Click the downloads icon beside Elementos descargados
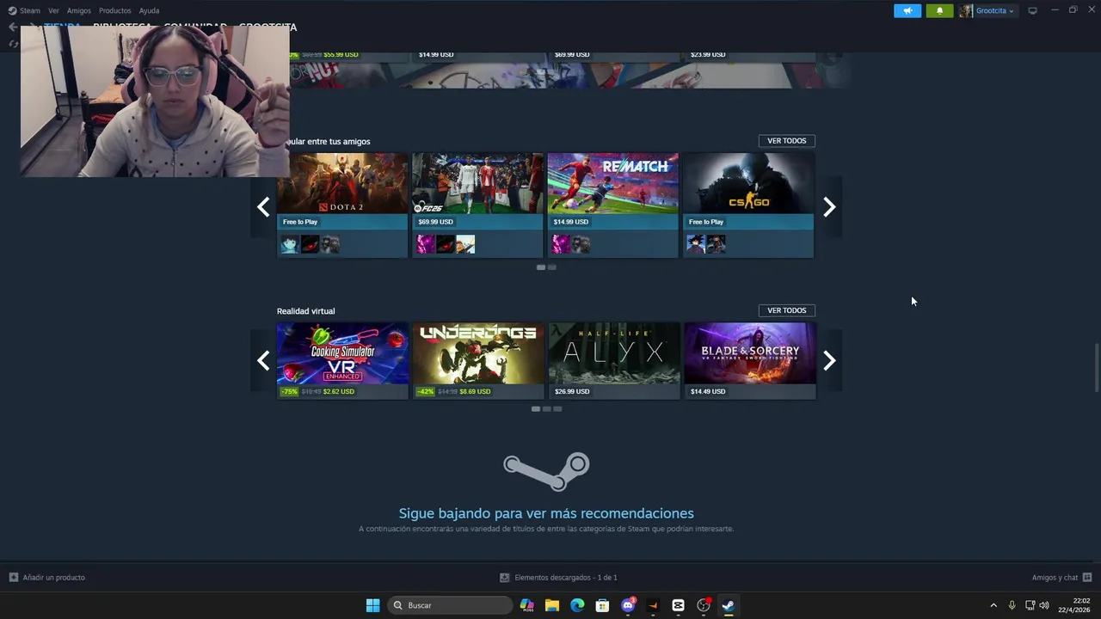The height and width of the screenshot is (619, 1101). click(x=505, y=578)
